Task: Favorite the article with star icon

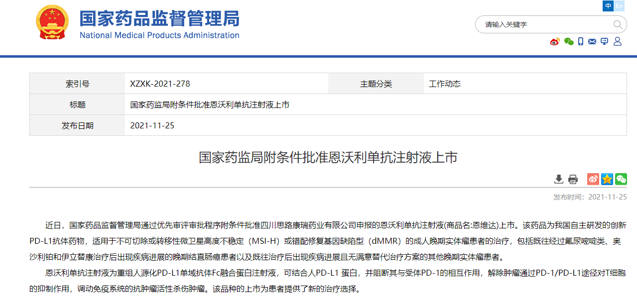Action: (x=607, y=179)
